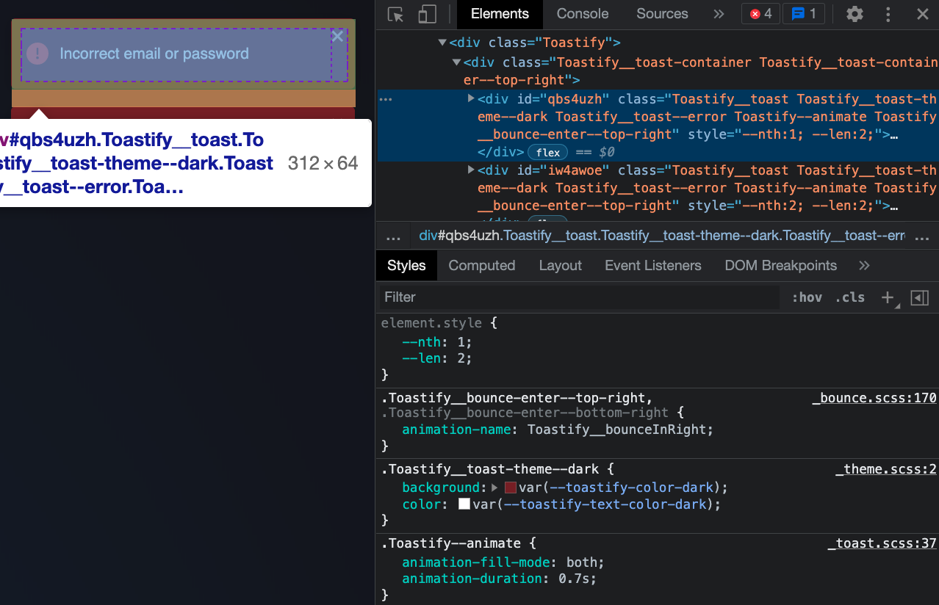Add a new style rule plus icon
939x605 pixels.
tap(888, 297)
